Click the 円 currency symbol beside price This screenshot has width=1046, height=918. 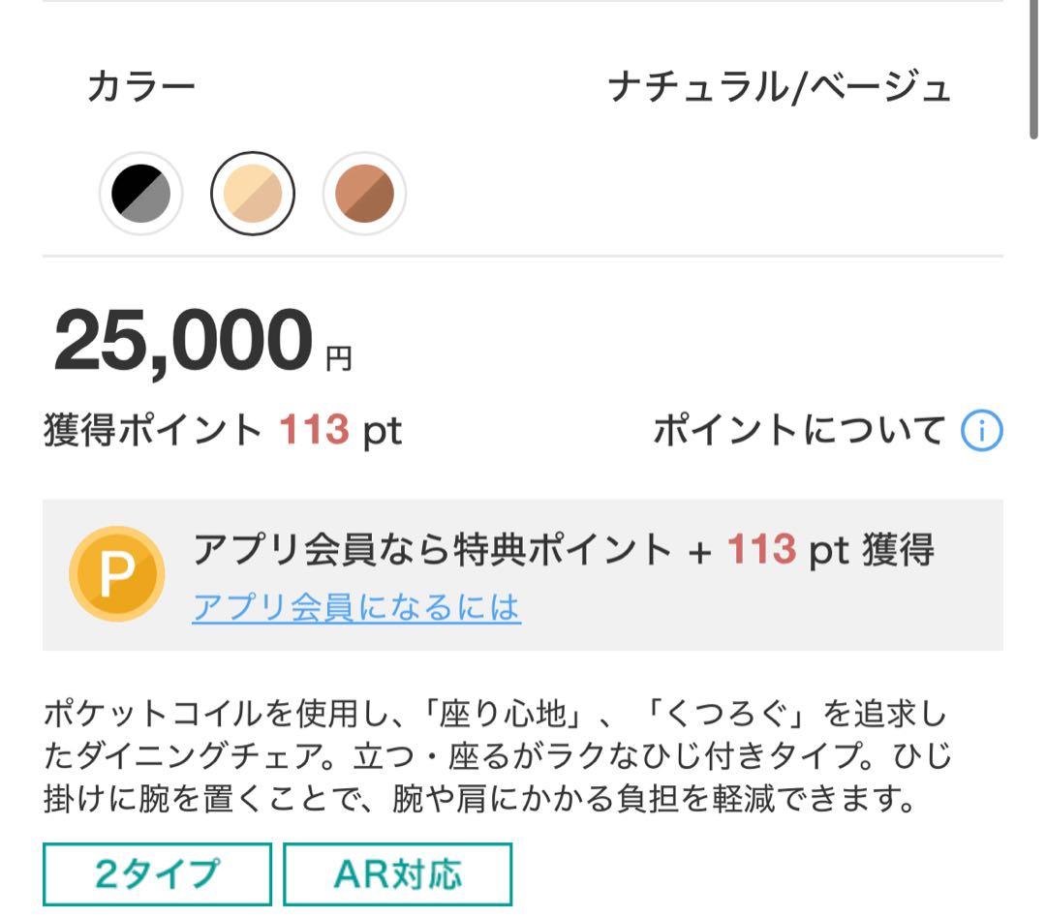pos(338,360)
